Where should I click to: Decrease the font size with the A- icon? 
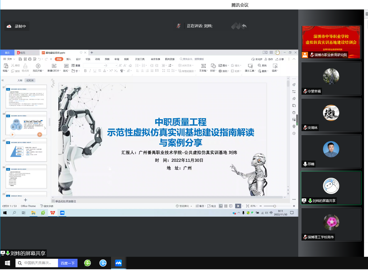(125, 66)
